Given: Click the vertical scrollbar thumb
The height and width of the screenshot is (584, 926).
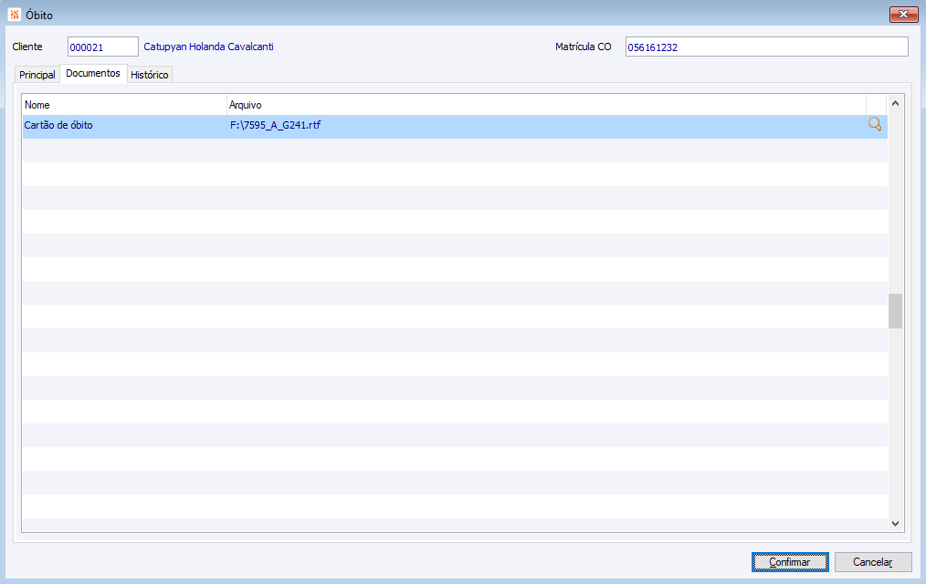Looking at the screenshot, I should 895,311.
